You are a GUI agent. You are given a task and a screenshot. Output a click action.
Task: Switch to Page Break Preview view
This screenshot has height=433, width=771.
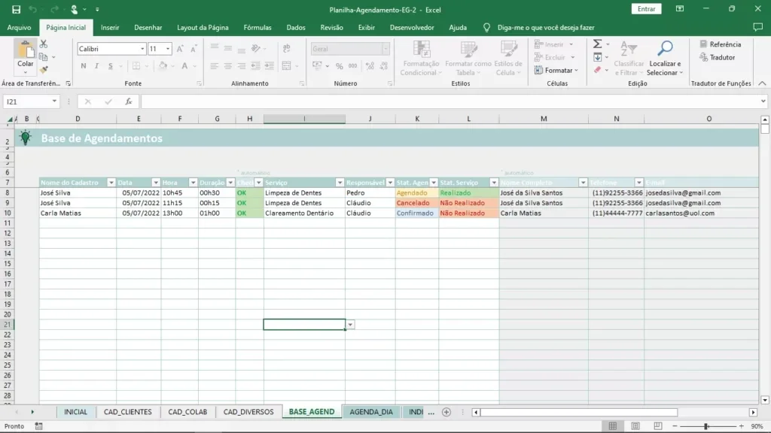coord(658,426)
